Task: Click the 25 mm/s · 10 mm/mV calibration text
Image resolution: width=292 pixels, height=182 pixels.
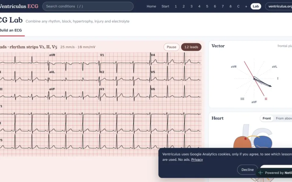Action: point(78,47)
